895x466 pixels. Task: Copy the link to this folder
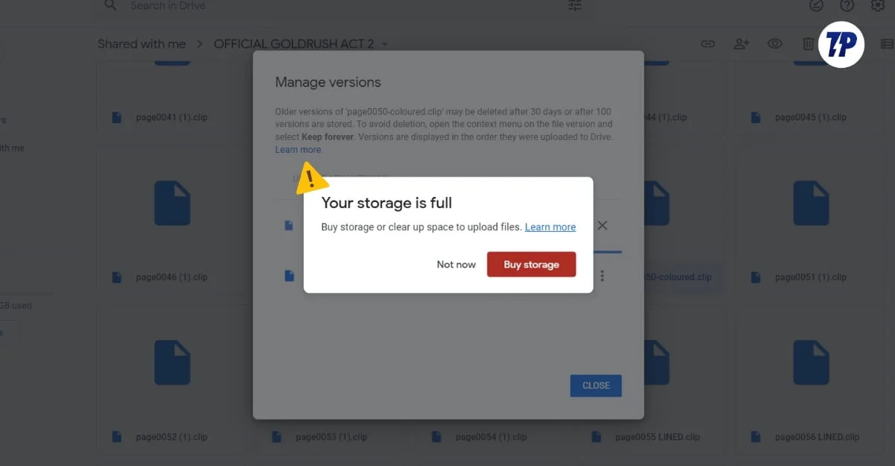pos(707,44)
